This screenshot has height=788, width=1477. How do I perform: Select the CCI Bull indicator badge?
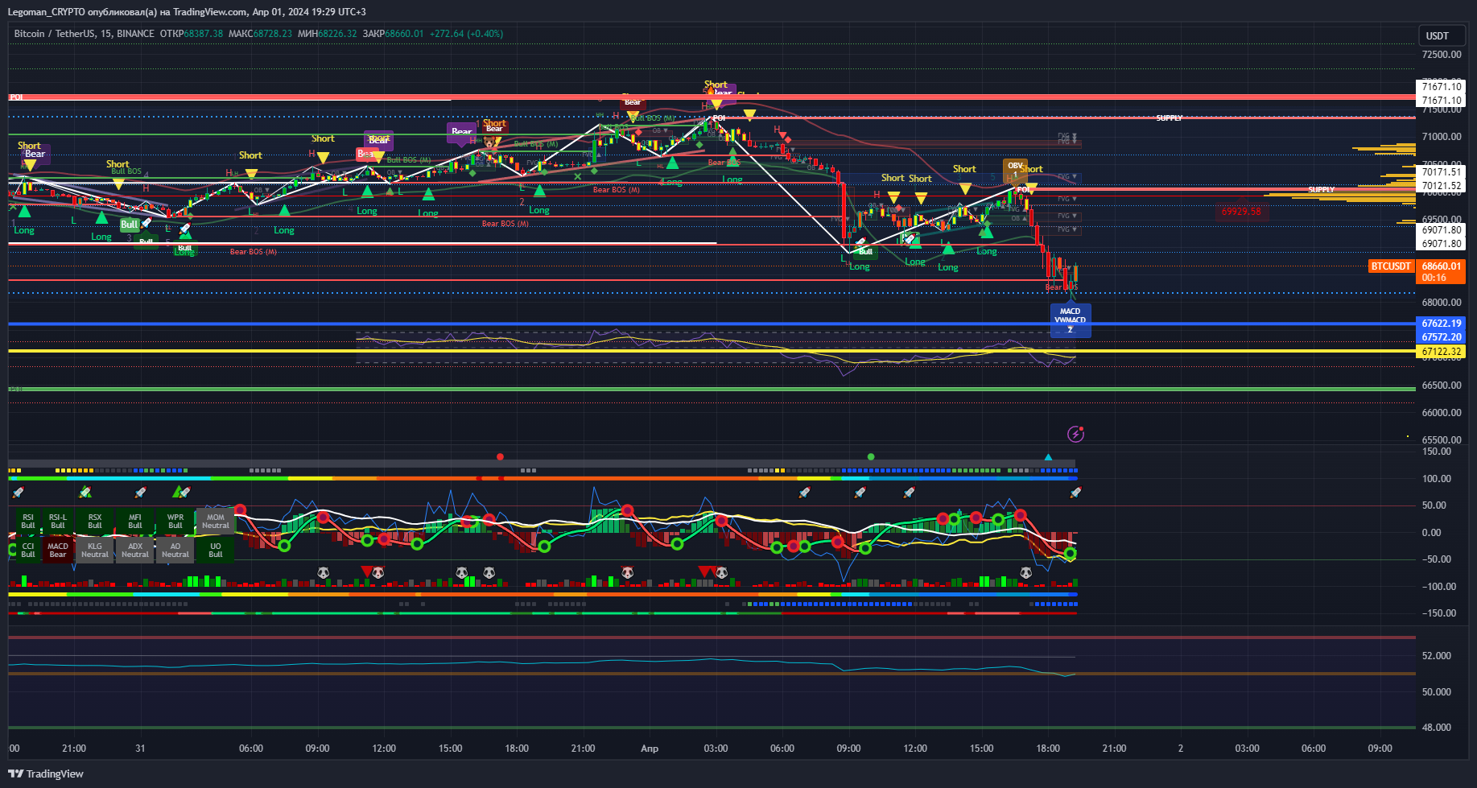(28, 551)
